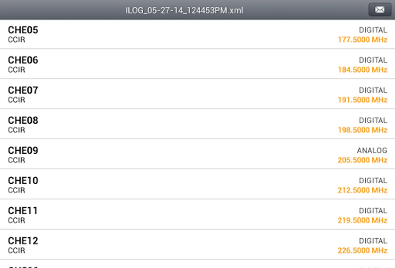Select the 226.5000 MHz frequency text
The height and width of the screenshot is (268, 395).
[362, 250]
